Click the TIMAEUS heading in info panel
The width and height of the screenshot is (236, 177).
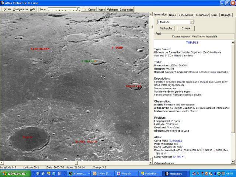point(192,43)
